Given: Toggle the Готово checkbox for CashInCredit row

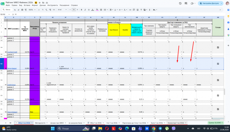Looking at the screenshot, I should click(218, 47).
